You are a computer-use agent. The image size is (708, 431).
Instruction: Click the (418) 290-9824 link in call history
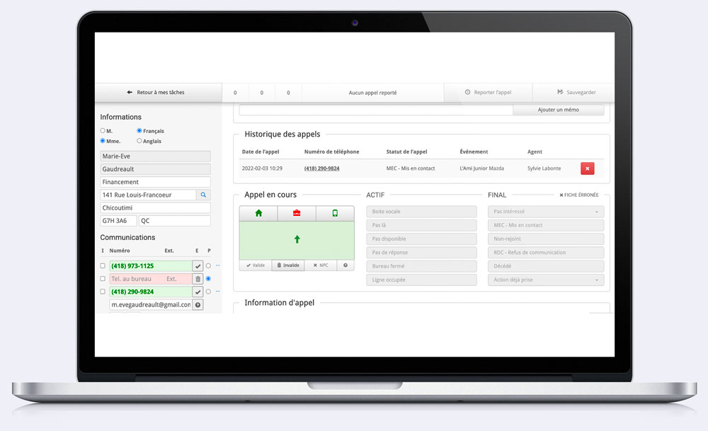point(321,168)
